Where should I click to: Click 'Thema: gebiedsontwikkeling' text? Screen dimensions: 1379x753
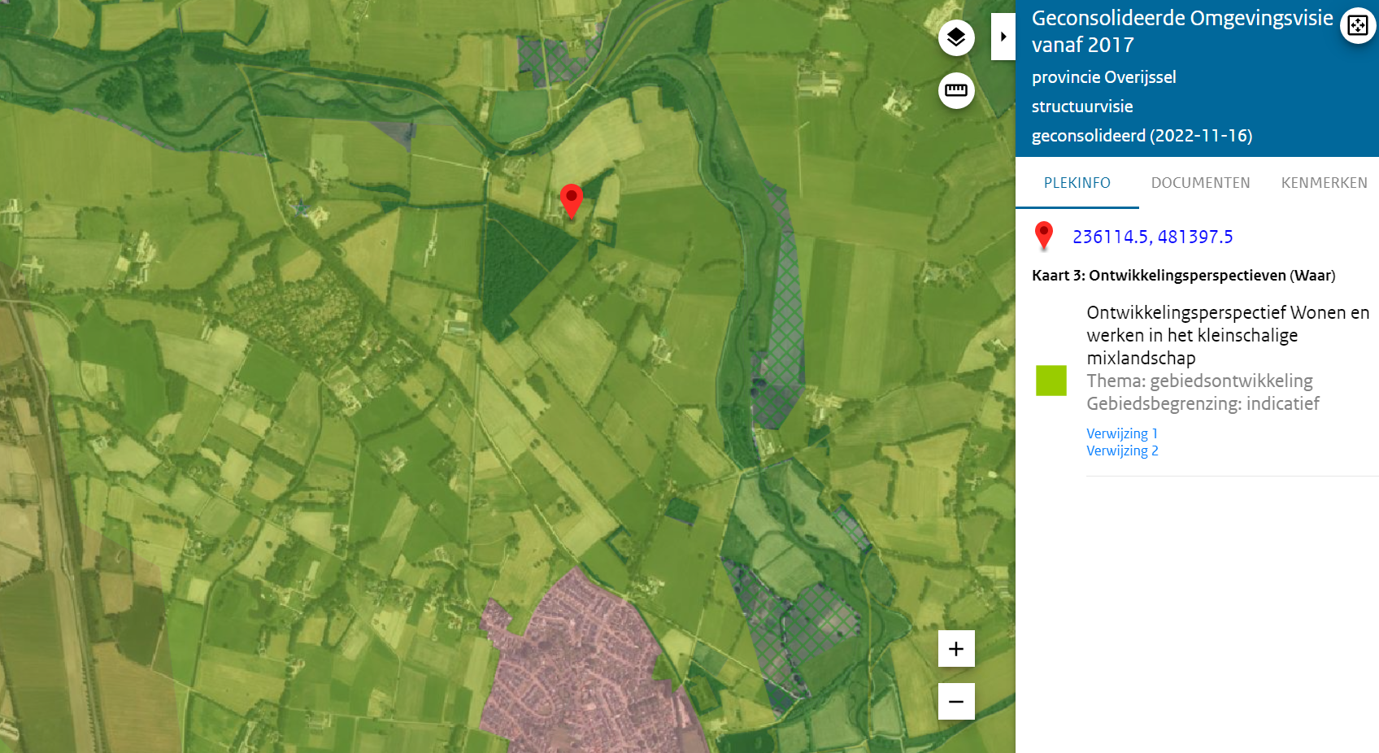[1199, 381]
